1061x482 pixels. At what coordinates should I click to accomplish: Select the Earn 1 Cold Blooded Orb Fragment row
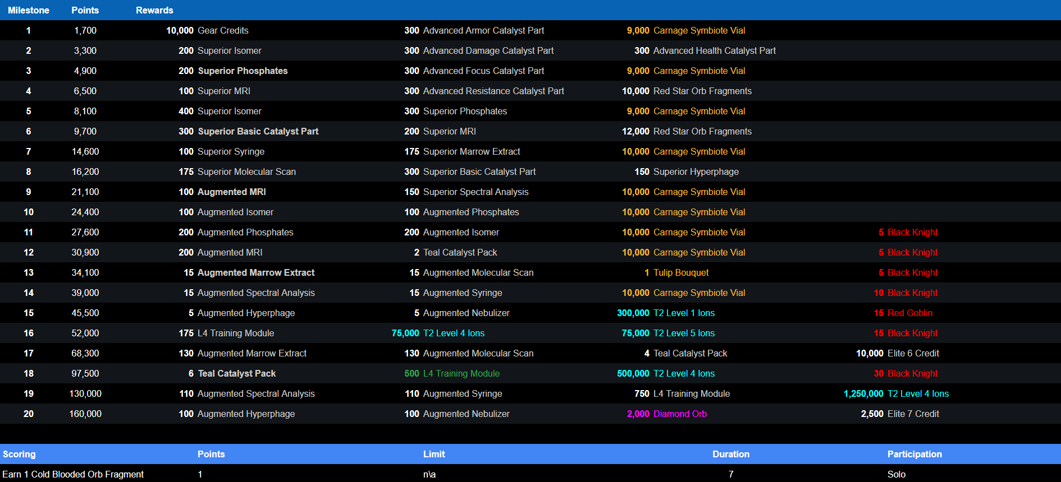tap(73, 474)
